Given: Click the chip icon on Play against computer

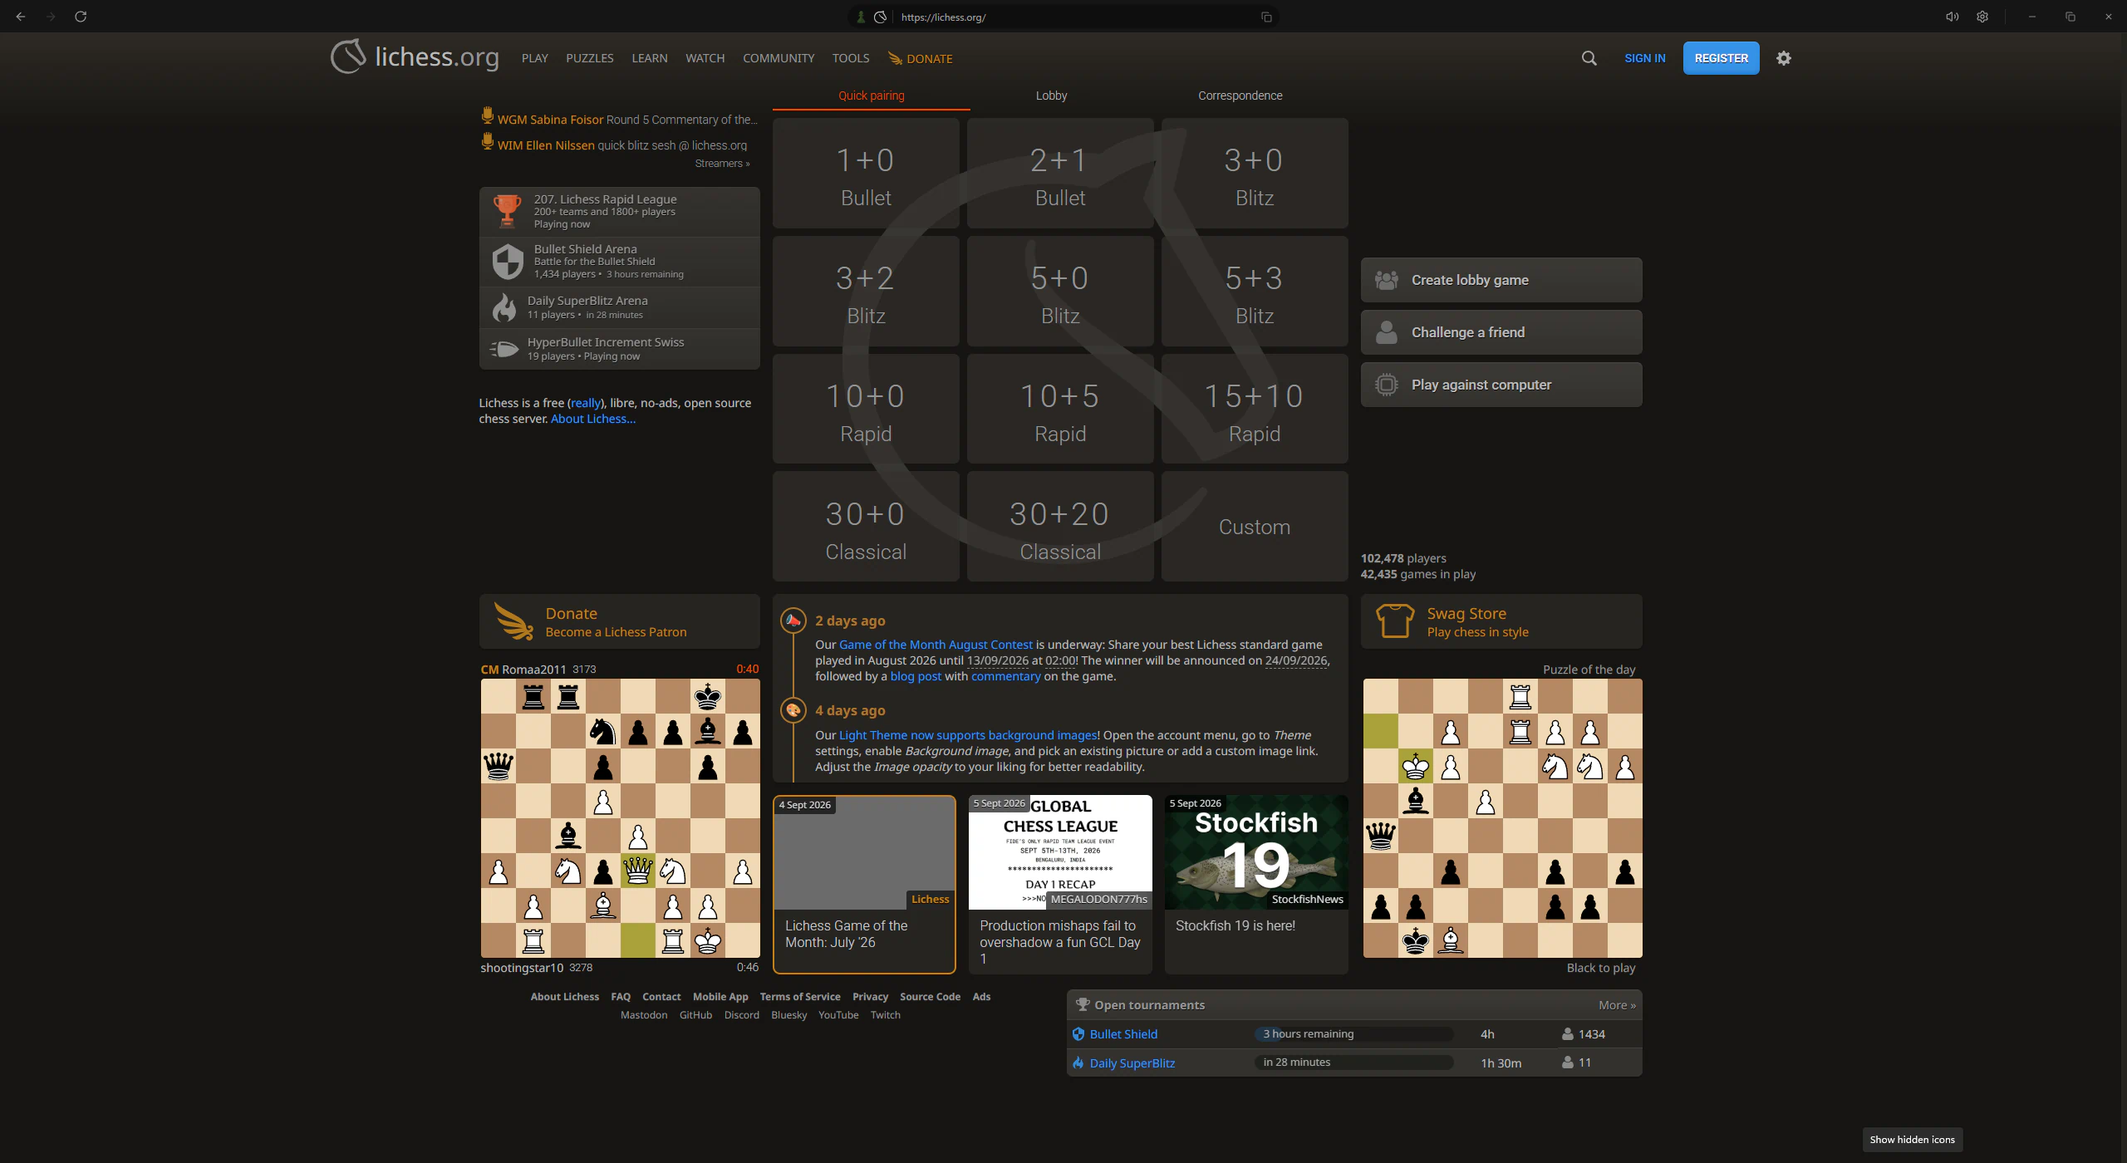Looking at the screenshot, I should [x=1386, y=385].
